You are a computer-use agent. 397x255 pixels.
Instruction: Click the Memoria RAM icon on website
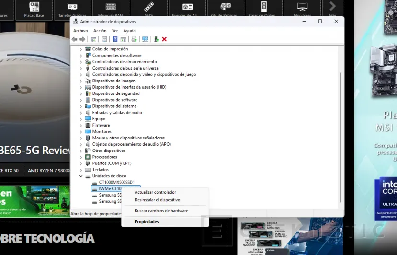(111, 7)
